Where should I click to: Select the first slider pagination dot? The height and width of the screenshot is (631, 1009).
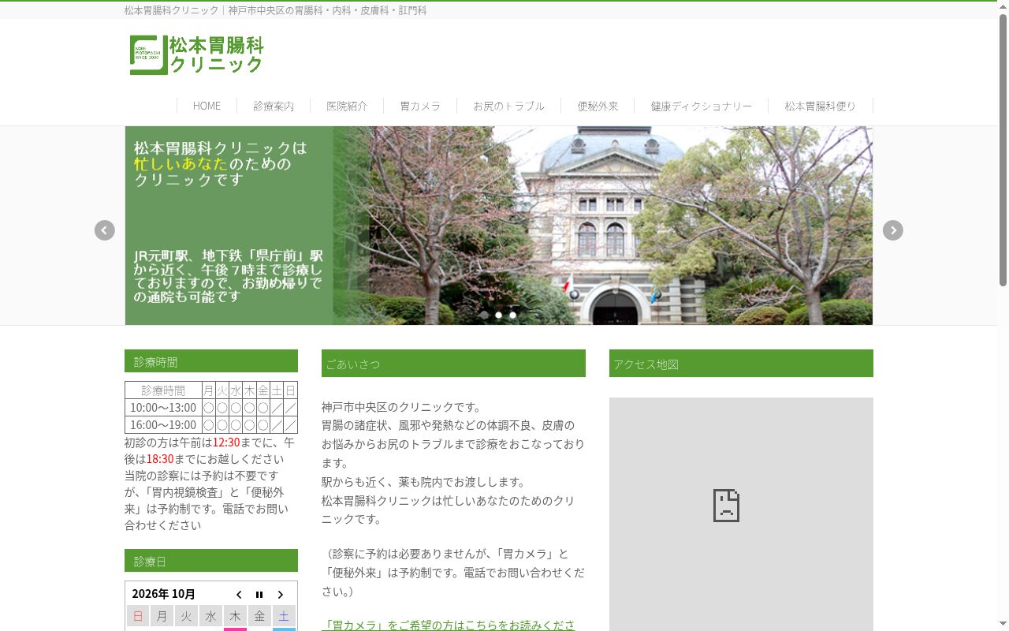click(484, 315)
